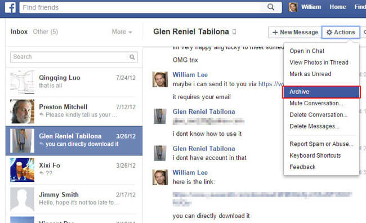Click Preston Mitchell's profile photo
Screen dimensions: 366x223
22,111
